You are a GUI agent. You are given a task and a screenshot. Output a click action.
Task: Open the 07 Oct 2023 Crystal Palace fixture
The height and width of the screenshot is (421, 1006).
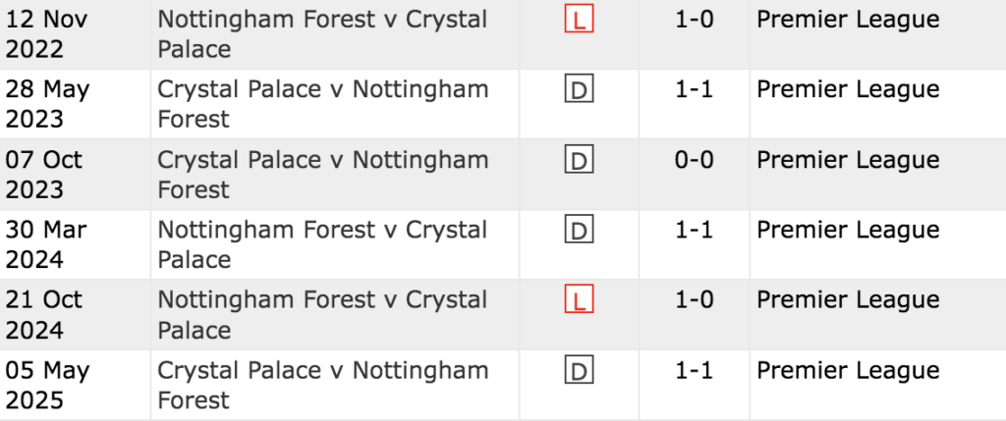322,175
